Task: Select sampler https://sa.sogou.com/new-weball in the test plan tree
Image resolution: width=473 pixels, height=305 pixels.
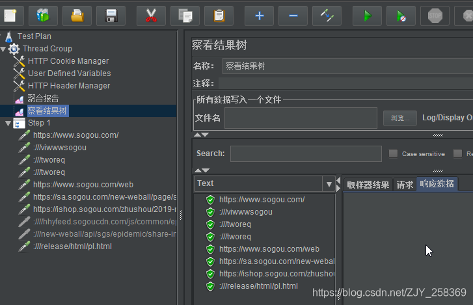Action: (x=105, y=197)
